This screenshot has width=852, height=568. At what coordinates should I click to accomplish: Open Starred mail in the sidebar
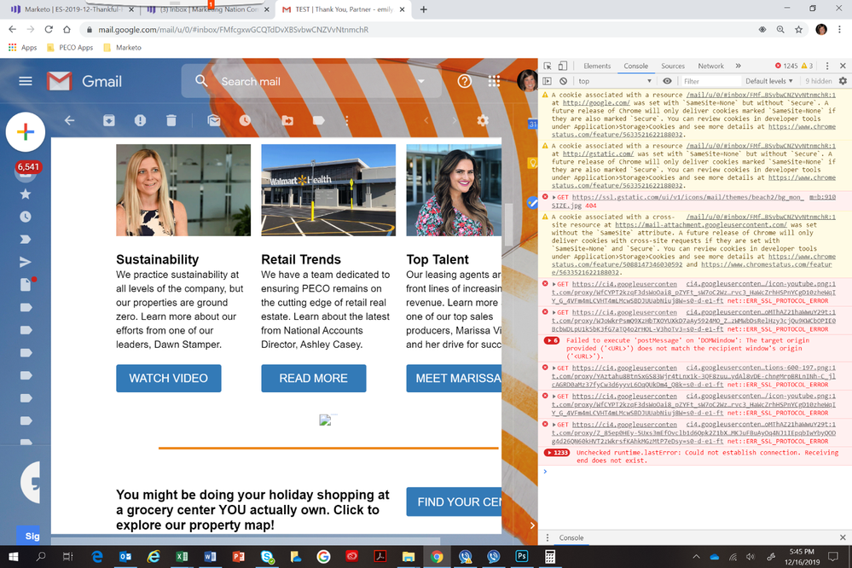coord(26,194)
